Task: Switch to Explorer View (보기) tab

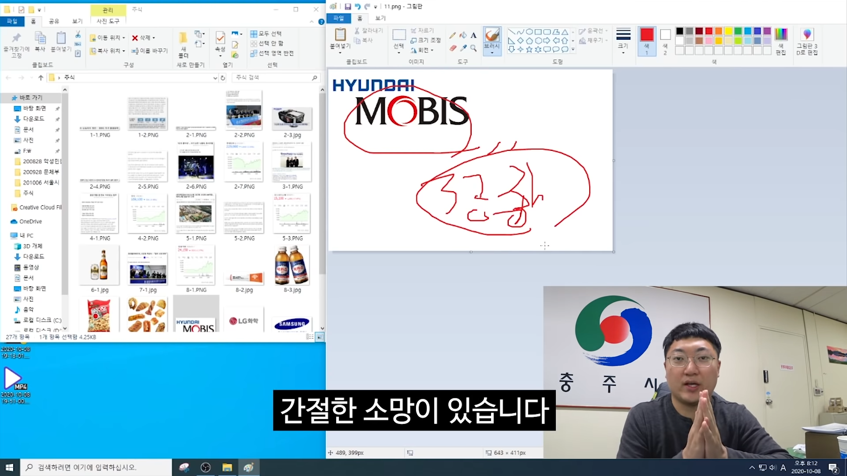Action: [77, 21]
